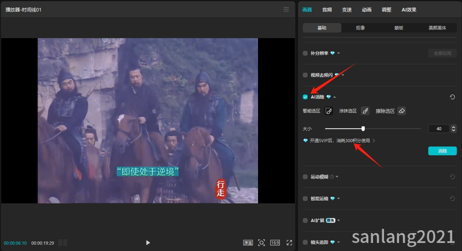Enable the 补分辨率 checkbox
The height and width of the screenshot is (251, 462).
pos(305,53)
